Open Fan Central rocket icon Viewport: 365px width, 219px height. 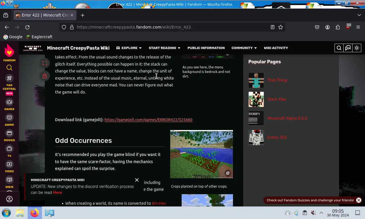pyautogui.click(x=9, y=78)
